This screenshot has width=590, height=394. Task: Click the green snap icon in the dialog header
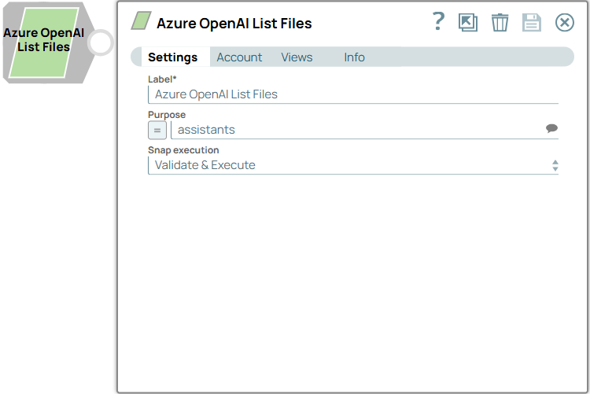point(141,20)
